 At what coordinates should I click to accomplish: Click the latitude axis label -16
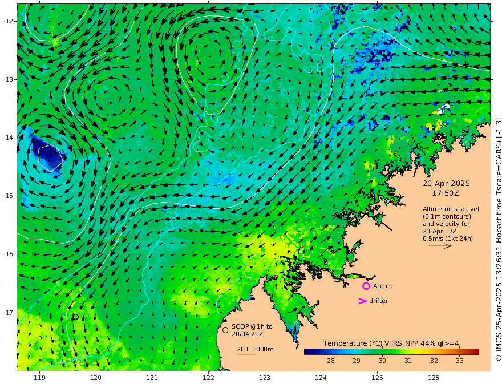[x=9, y=254]
